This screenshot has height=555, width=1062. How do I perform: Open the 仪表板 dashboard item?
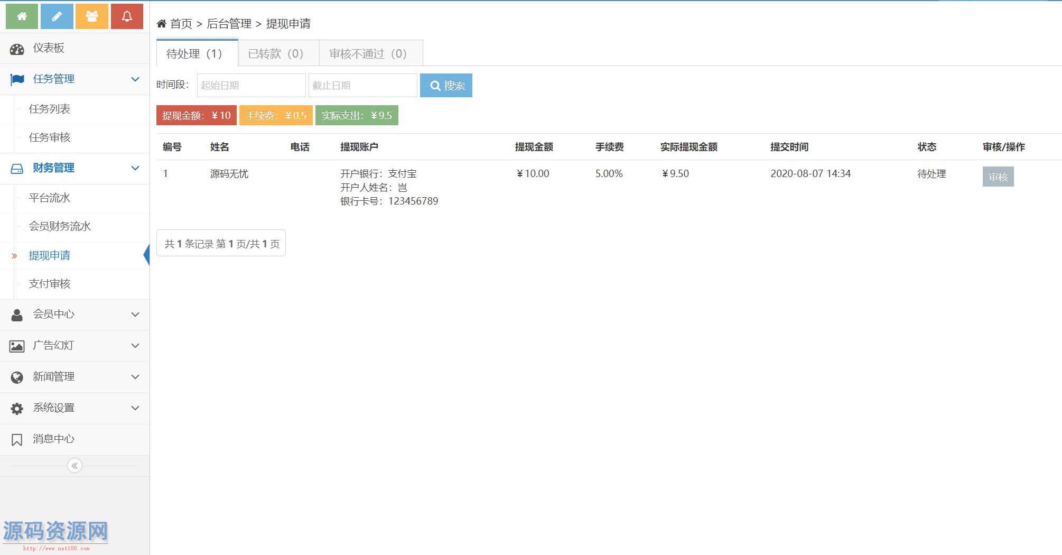49,48
